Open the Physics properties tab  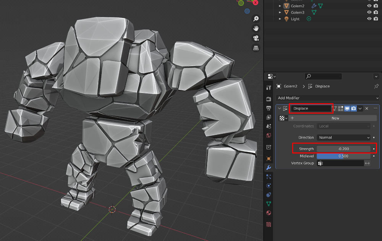point(269,186)
